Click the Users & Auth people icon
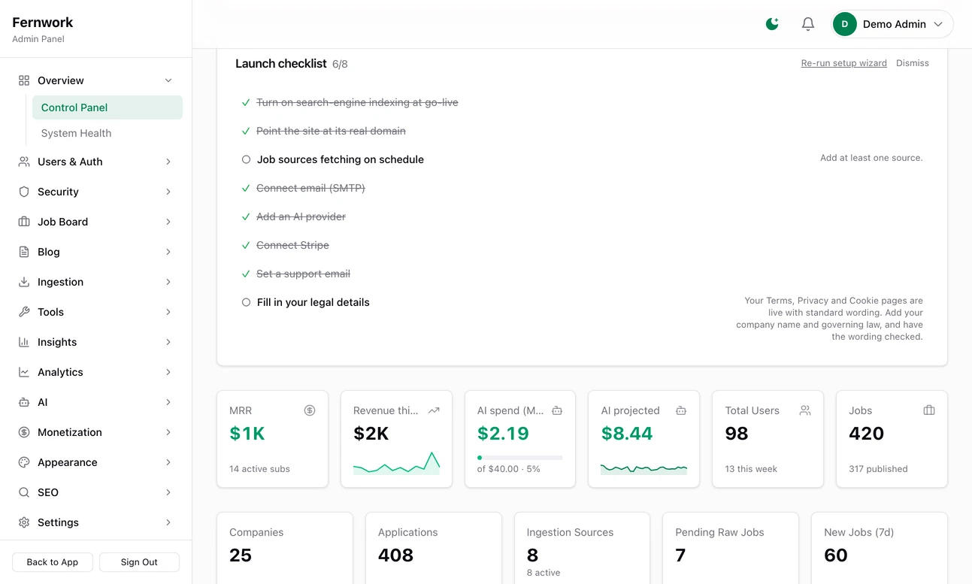972x584 pixels. pyautogui.click(x=24, y=162)
